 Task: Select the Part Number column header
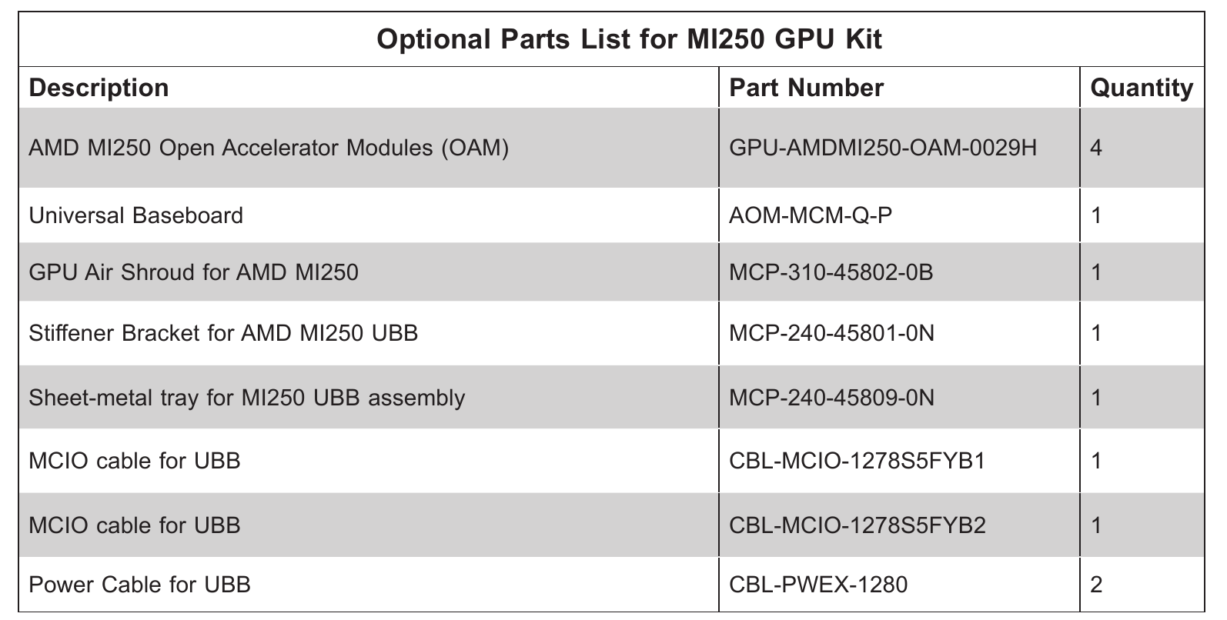[806, 88]
